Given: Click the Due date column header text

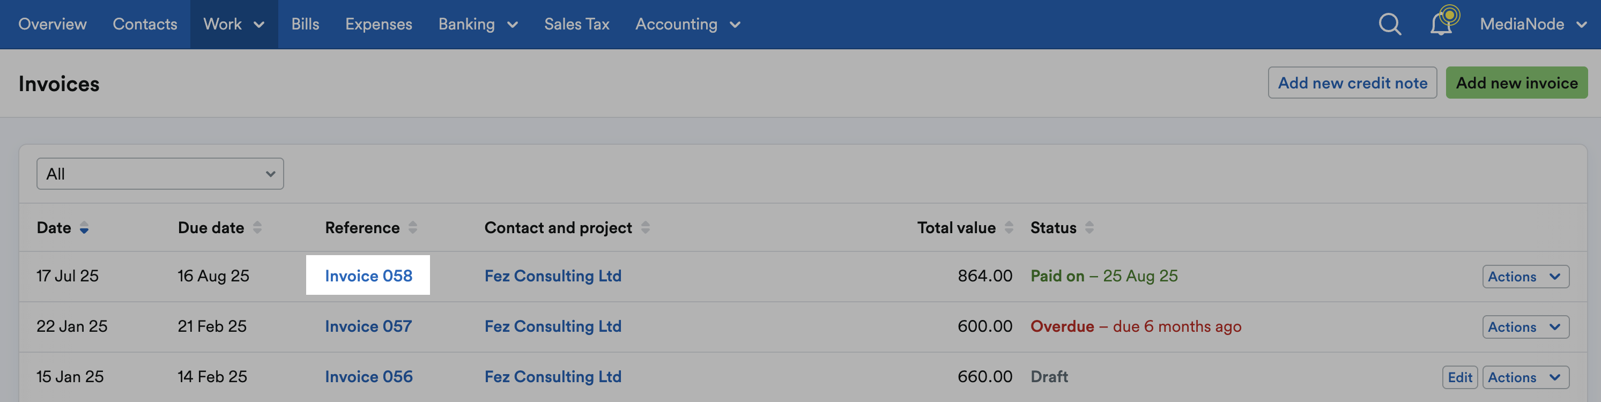Looking at the screenshot, I should pos(211,227).
